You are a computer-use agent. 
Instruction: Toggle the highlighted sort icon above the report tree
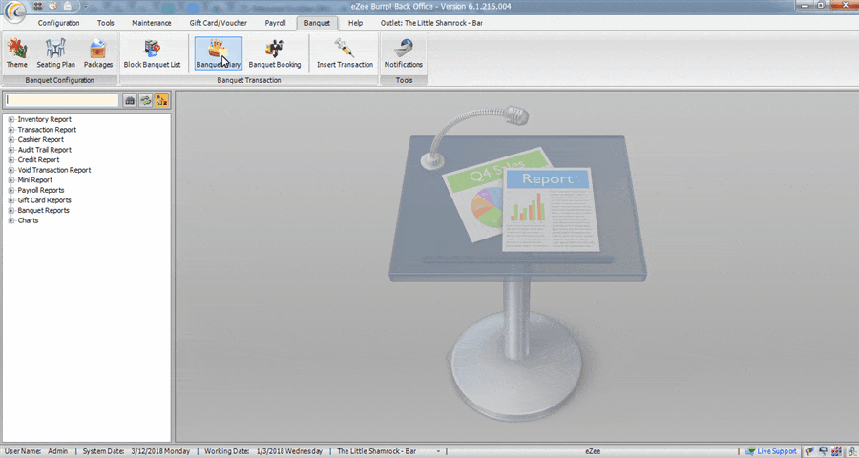coord(160,99)
